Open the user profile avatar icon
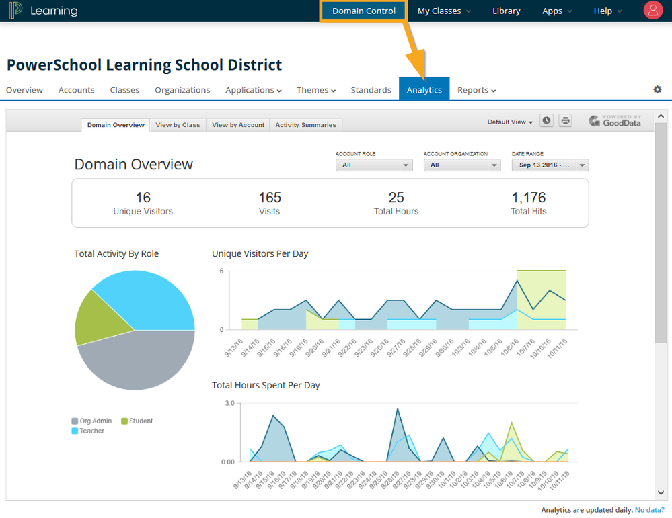This screenshot has height=518, width=672. (x=652, y=10)
